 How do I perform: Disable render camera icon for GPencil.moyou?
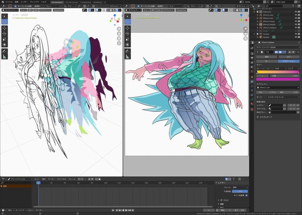tap(299, 21)
